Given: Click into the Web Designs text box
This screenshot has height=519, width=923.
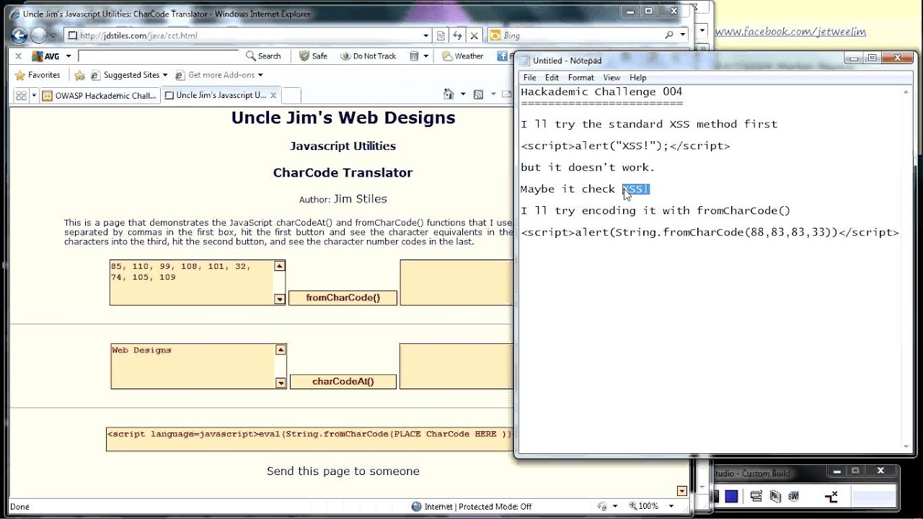Looking at the screenshot, I should pos(193,366).
